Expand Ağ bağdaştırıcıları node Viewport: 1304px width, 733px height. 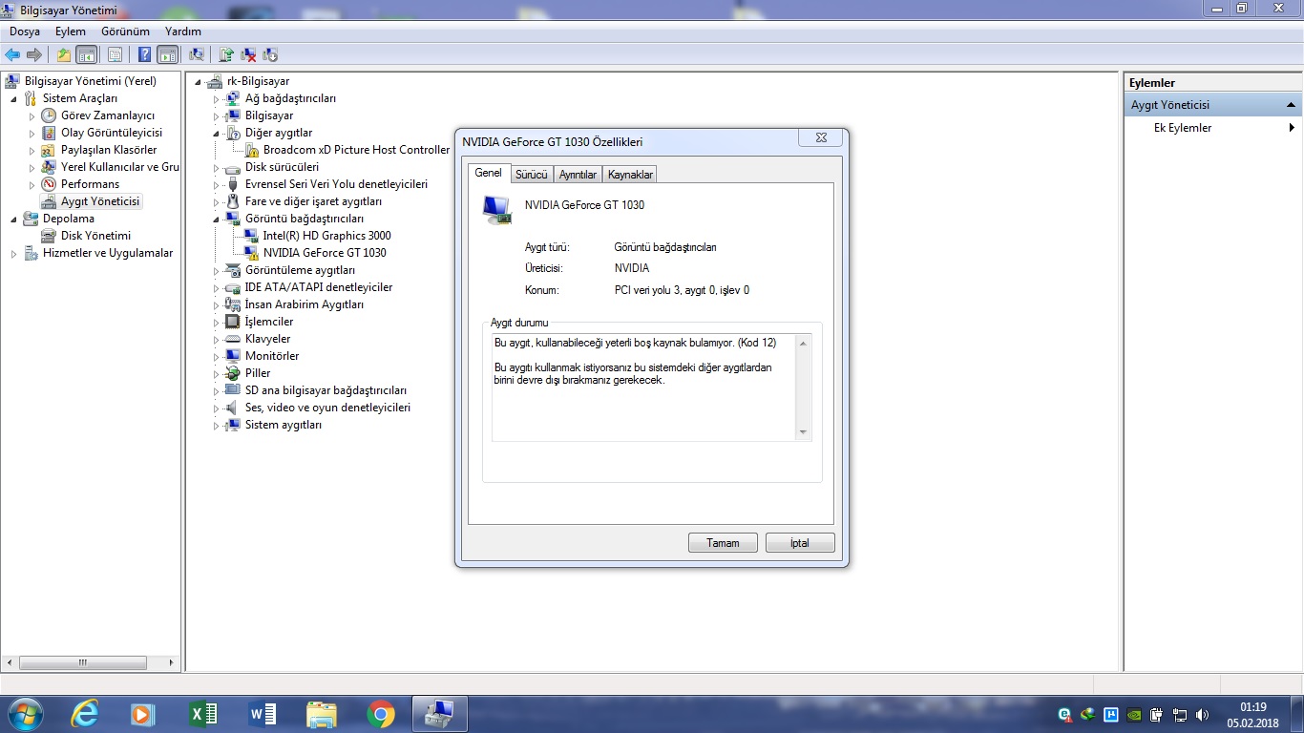pyautogui.click(x=217, y=98)
